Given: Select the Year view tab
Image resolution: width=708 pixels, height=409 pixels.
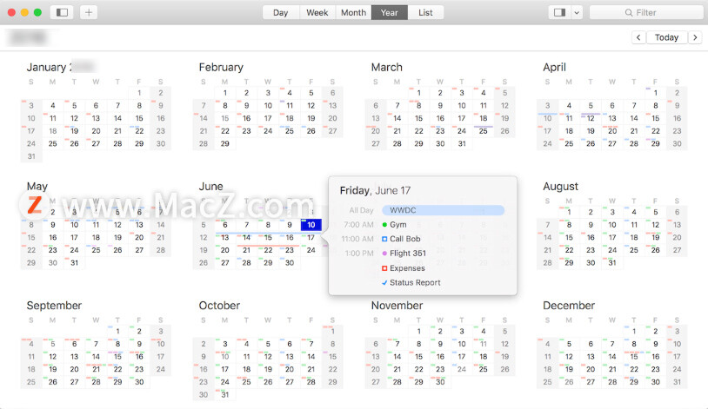Looking at the screenshot, I should click(x=389, y=13).
